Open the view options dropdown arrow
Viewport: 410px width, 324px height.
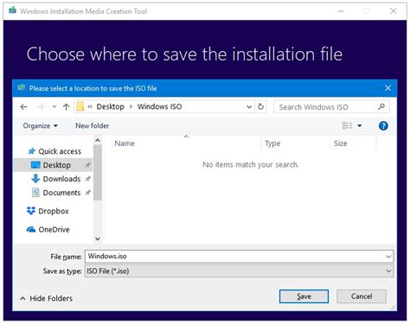click(x=360, y=126)
